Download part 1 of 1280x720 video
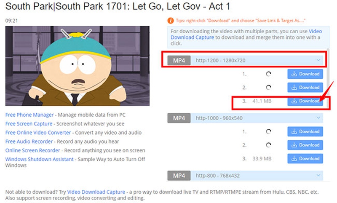The image size is (337, 203). pos(305,74)
